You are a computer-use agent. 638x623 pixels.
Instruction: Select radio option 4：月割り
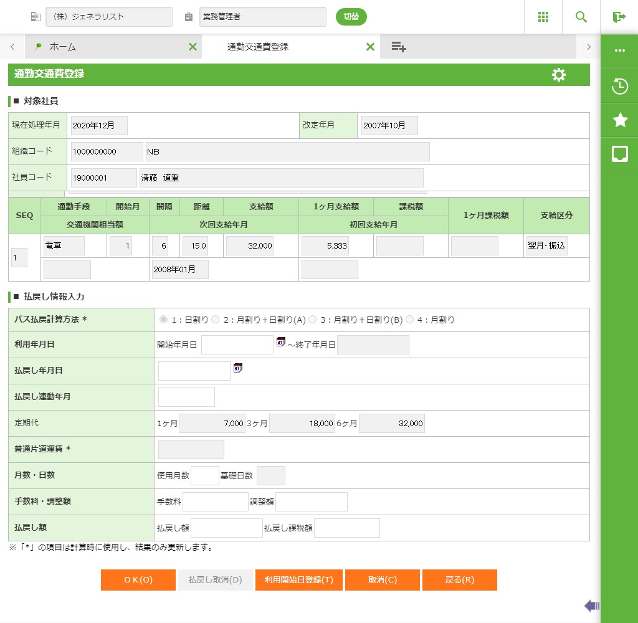tap(410, 320)
